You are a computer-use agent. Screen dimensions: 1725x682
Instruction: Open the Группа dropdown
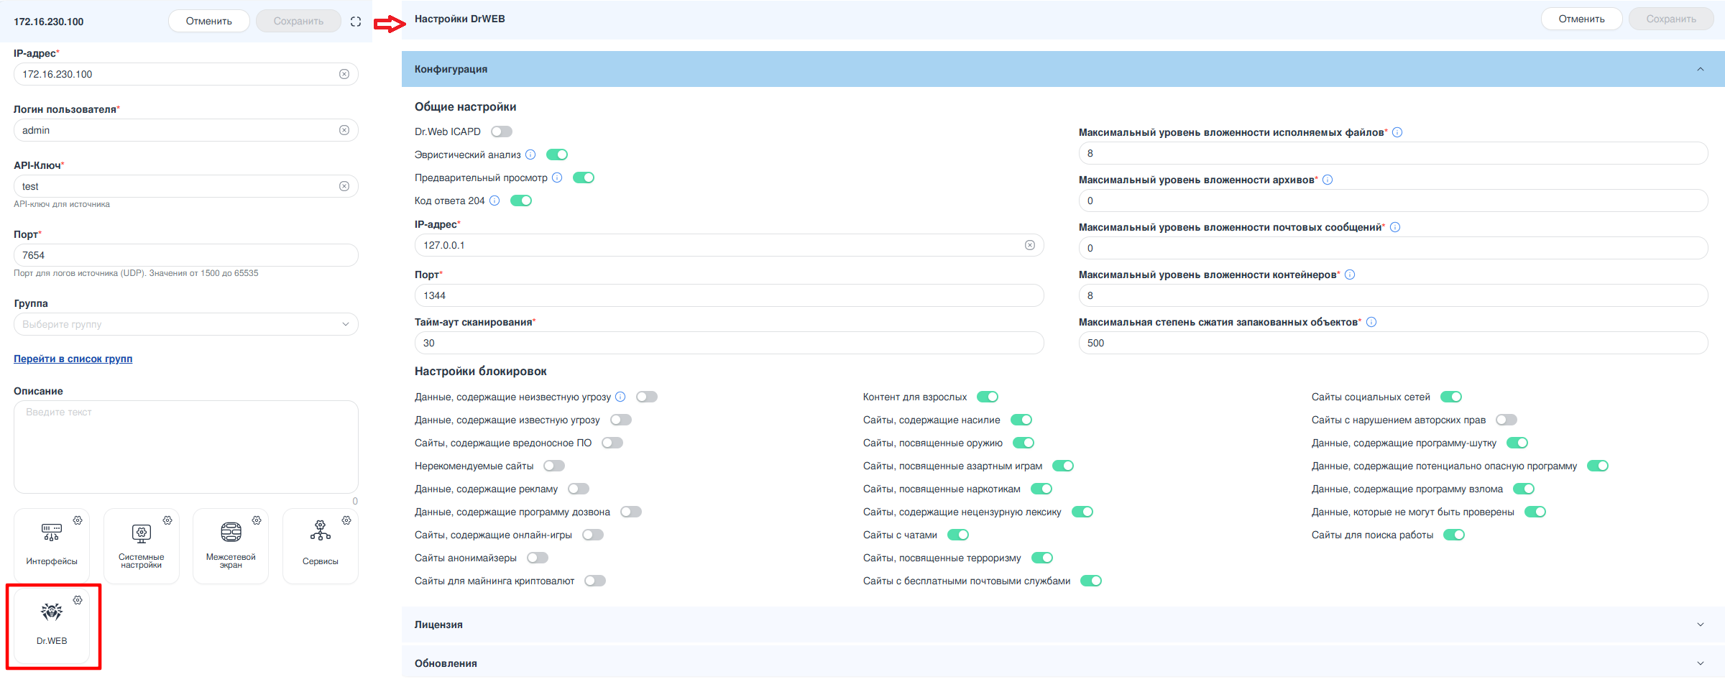point(186,324)
